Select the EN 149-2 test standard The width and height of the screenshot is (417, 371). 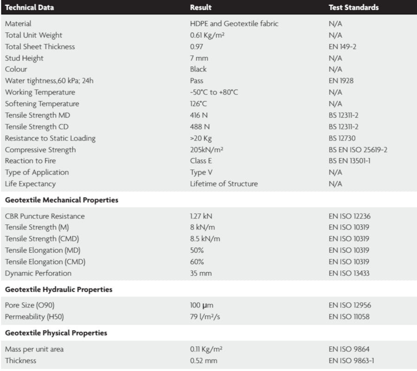pos(342,46)
